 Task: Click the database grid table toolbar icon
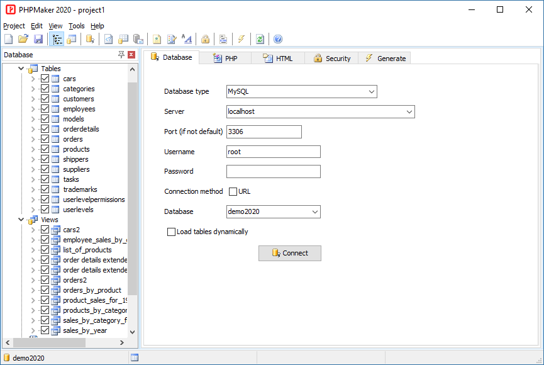click(x=123, y=39)
